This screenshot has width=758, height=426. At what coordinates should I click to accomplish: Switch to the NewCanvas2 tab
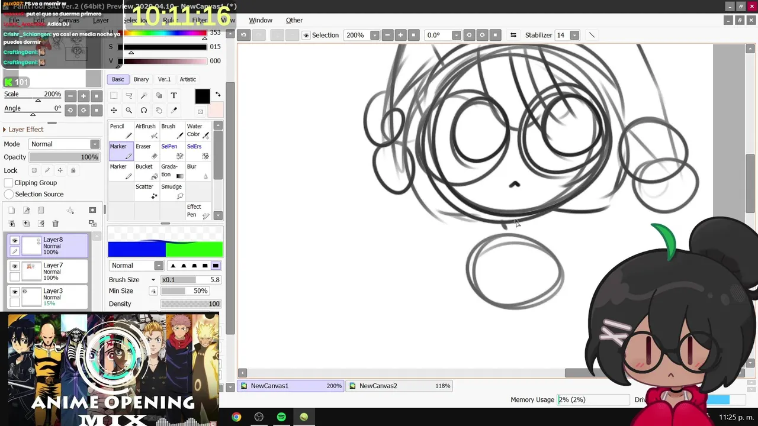[x=400, y=386]
